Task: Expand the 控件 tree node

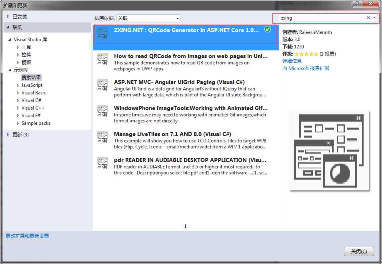Action: (x=18, y=55)
